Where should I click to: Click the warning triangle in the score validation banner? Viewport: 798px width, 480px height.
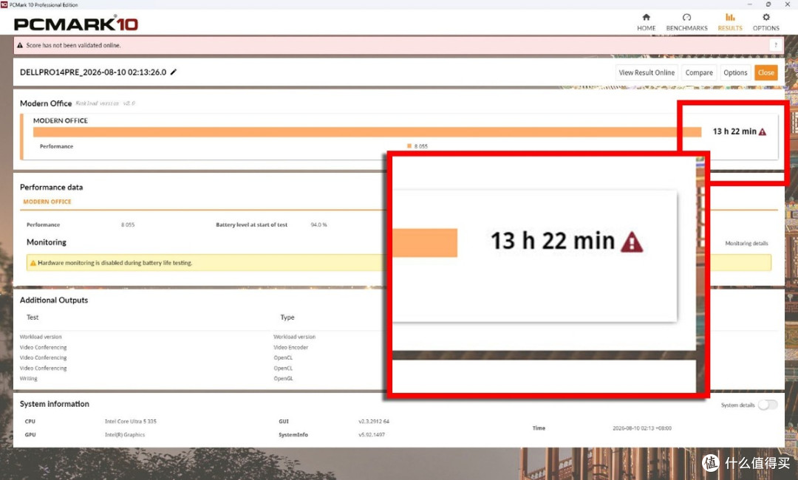(20, 45)
